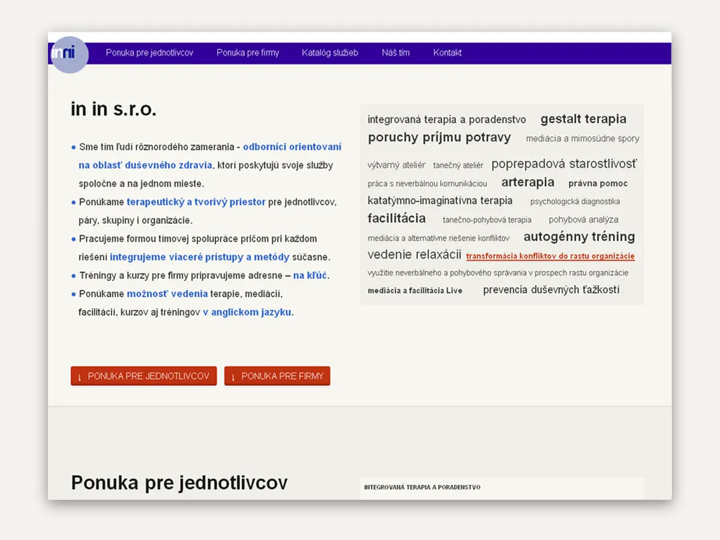Click the výtvarný ateliér tag
Image resolution: width=720 pixels, height=540 pixels.
coord(397,165)
